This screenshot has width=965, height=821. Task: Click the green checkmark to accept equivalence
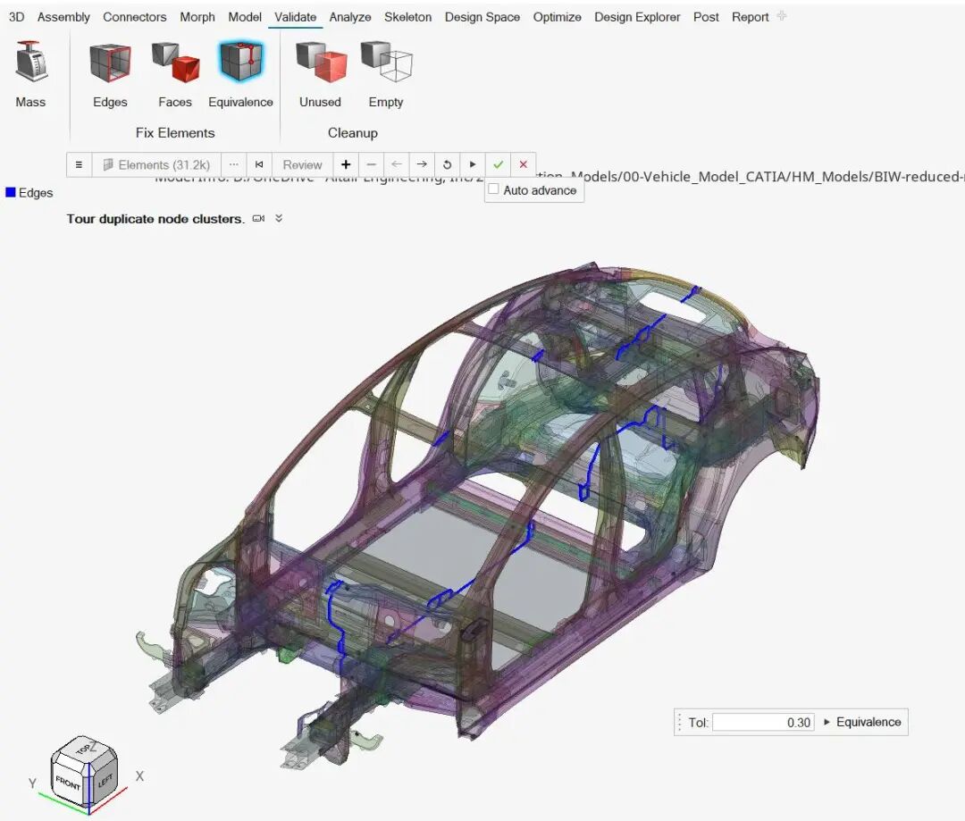[x=498, y=164]
